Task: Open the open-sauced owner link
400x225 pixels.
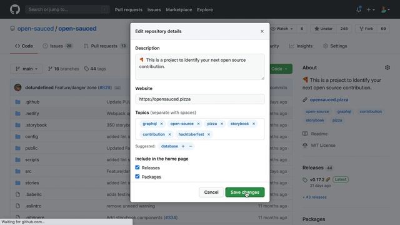Action: 36,29
